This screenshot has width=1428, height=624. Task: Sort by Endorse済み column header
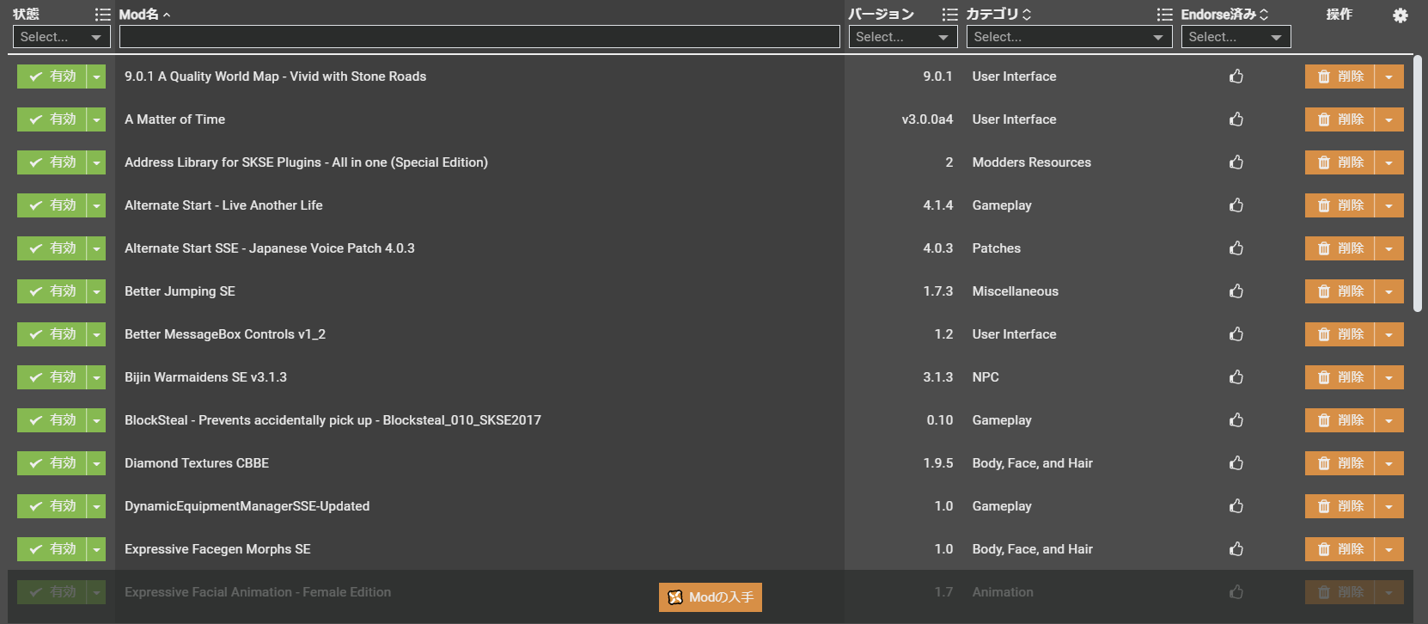tap(1224, 15)
